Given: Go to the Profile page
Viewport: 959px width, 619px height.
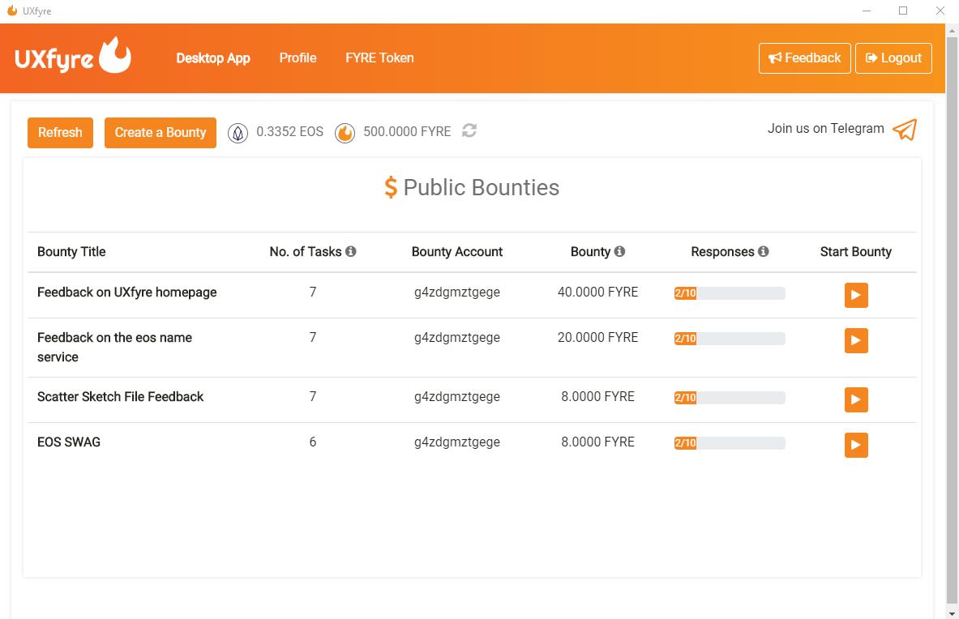Looking at the screenshot, I should [x=298, y=58].
